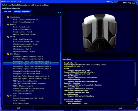
Task: Click the Next button
Action: 120,108
